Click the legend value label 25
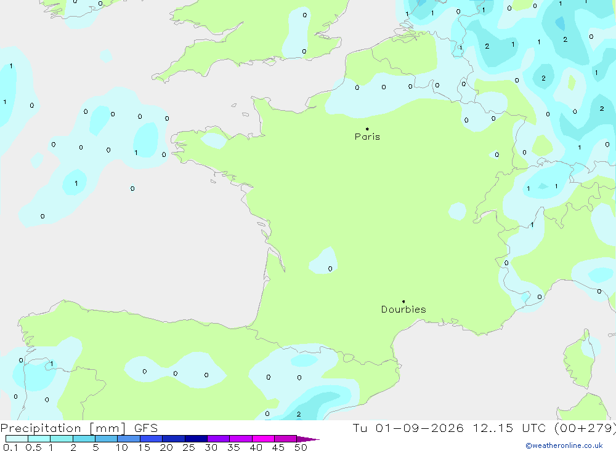The image size is (616, 451). [189, 447]
